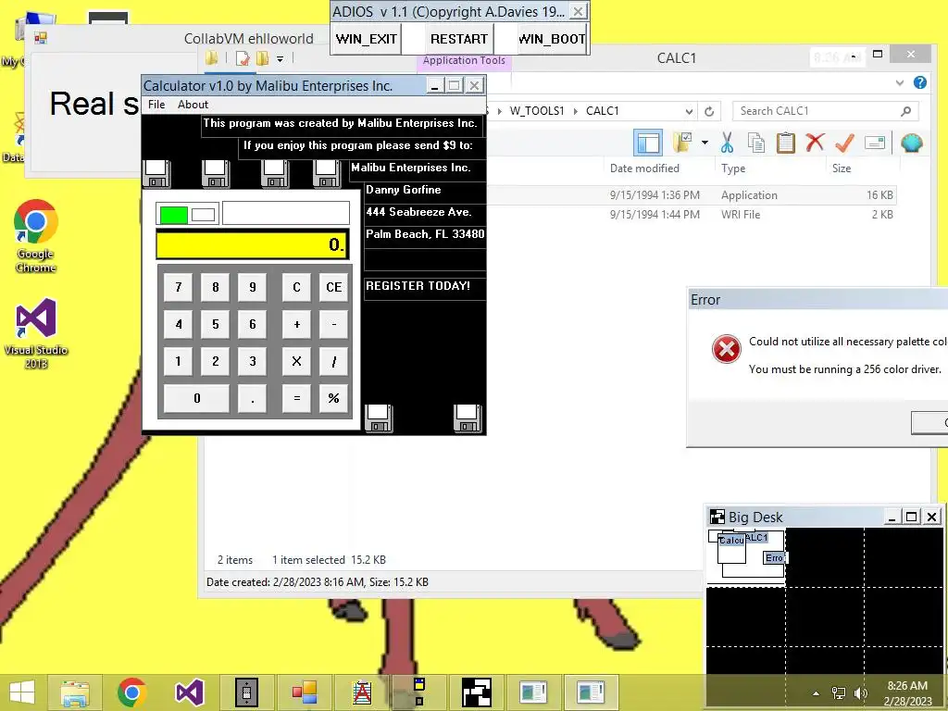
Task: Open Google Chrome desktop shortcut
Action: coord(36,236)
